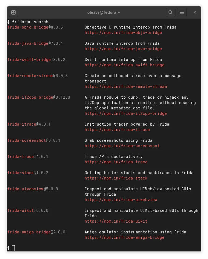Open the frida-trace npm link
208x259 pixels.
click(116, 162)
